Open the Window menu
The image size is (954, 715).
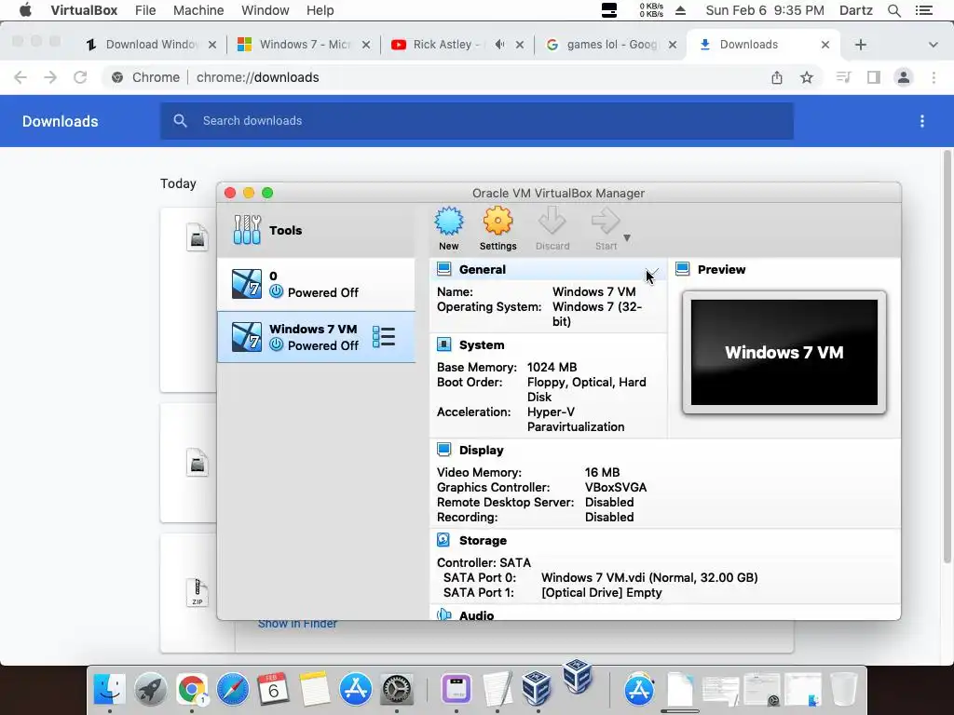click(266, 10)
